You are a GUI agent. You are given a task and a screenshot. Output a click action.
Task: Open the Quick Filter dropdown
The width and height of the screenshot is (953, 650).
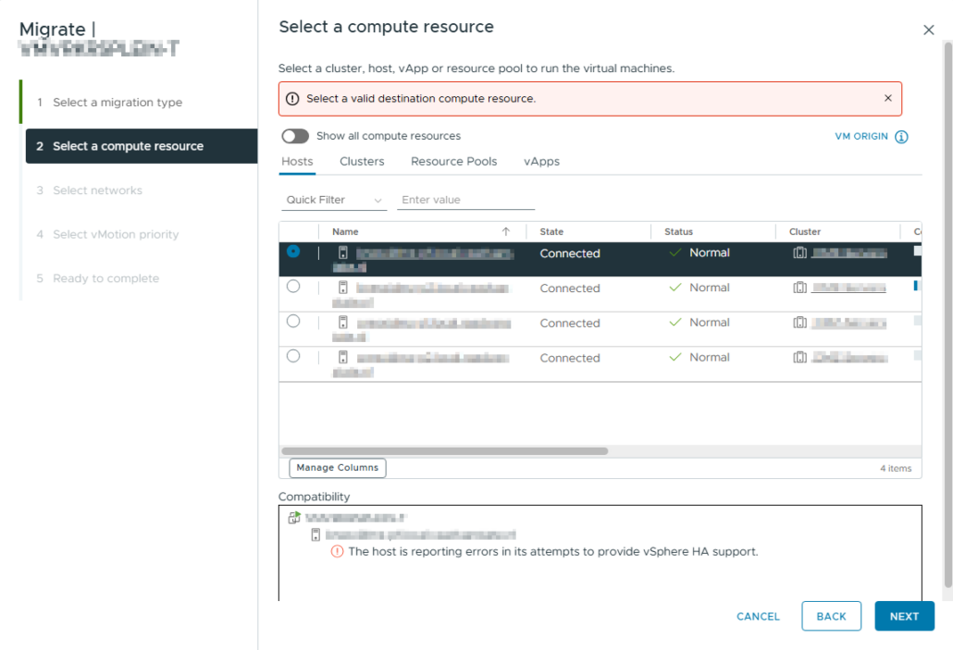click(334, 200)
